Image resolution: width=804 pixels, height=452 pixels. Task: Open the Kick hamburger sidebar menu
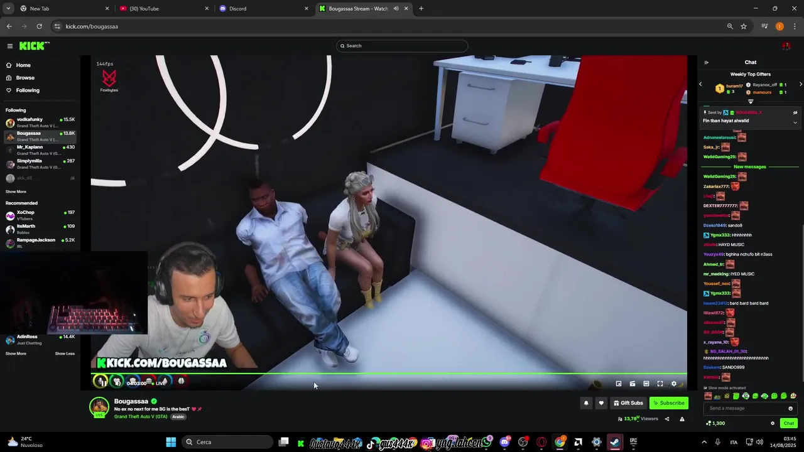click(10, 46)
